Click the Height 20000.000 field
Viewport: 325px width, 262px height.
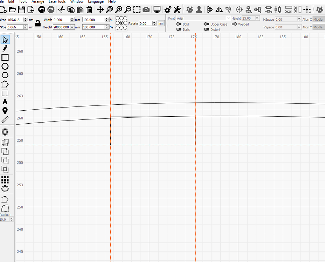62,27
